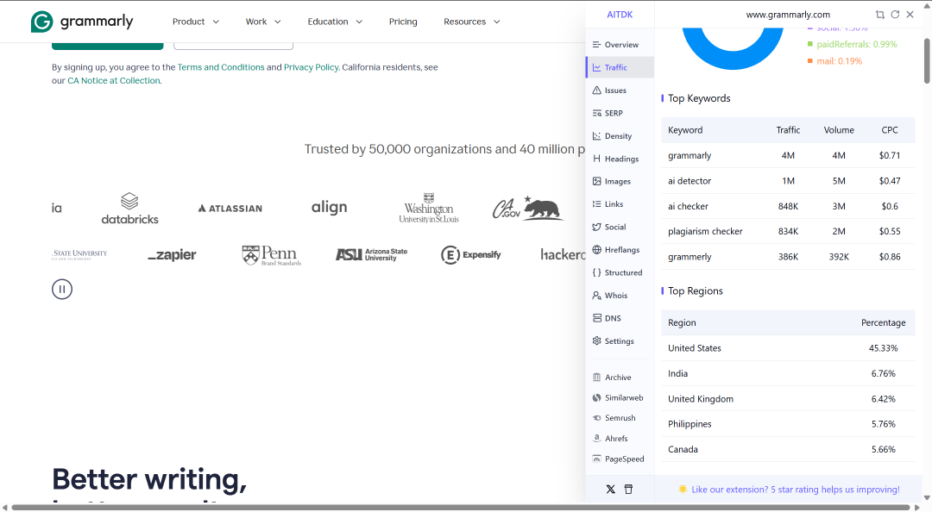Click the Images sidebar icon
The image size is (932, 512).
[x=597, y=181]
